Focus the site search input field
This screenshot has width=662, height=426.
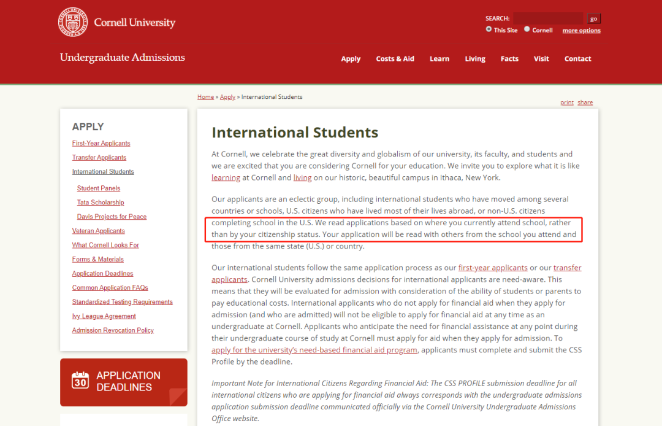pyautogui.click(x=548, y=18)
